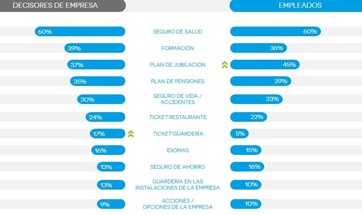This screenshot has height=215, width=362.
Task: Select the Empleados header tab
Action: pyautogui.click(x=296, y=6)
